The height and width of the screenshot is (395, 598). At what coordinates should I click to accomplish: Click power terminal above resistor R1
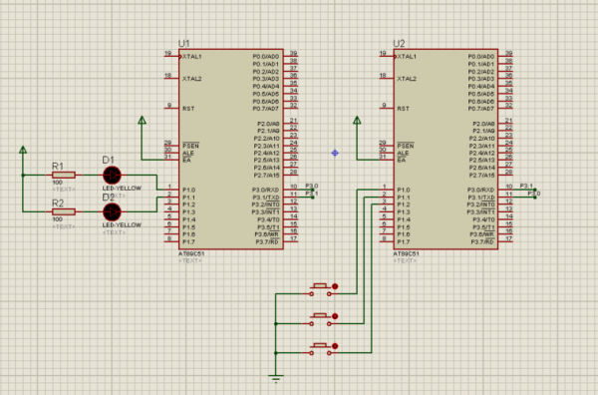(x=23, y=150)
